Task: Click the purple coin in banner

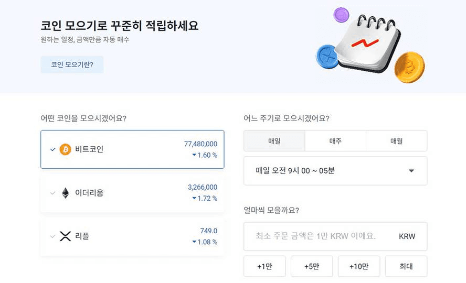Action: coord(341,15)
